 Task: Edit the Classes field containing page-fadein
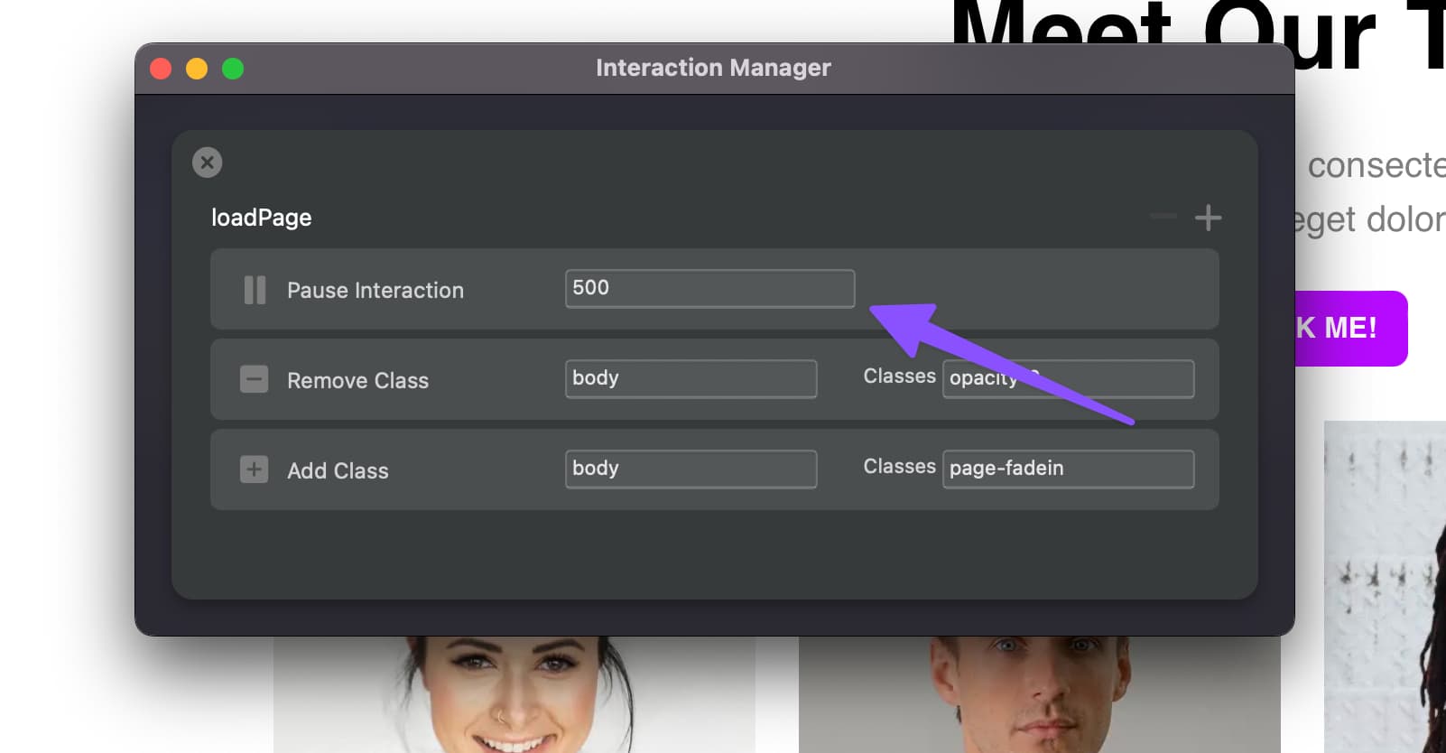[1068, 469]
